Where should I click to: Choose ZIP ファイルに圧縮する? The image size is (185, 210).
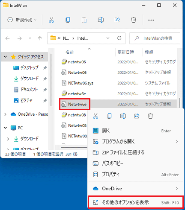(x=135, y=152)
